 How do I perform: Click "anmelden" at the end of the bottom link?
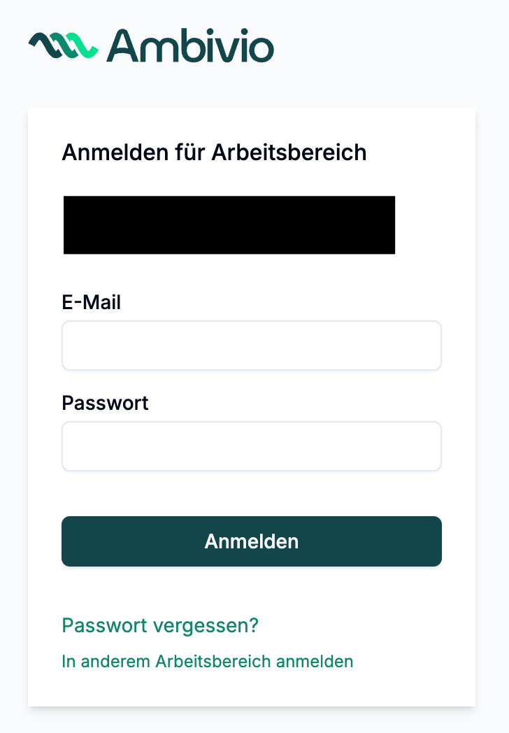point(318,661)
